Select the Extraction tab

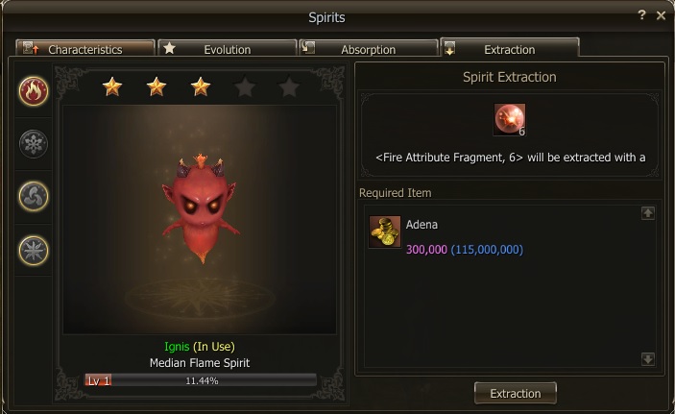click(510, 47)
